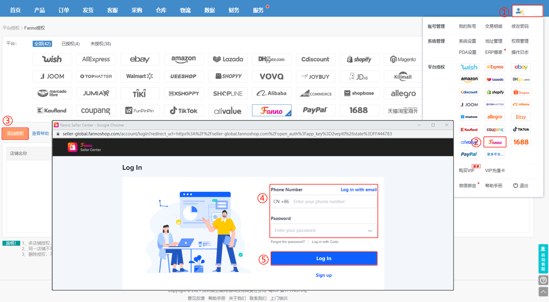Choose the Shopify platform tile in main grid
This screenshot has width=549, height=302.
359,59
